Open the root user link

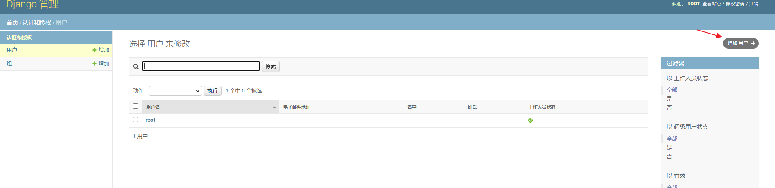coord(150,120)
